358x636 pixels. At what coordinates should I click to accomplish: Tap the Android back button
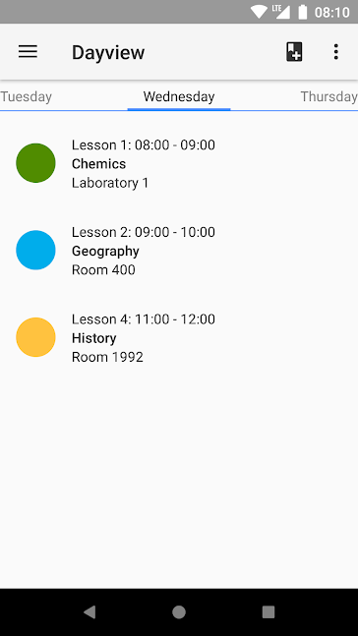click(89, 612)
